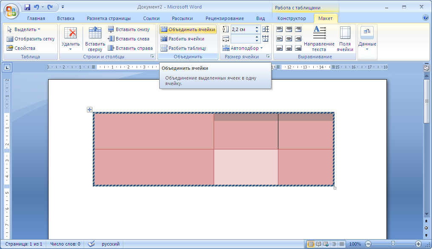Open Размер ячейки dialog launcher

pyautogui.click(x=268, y=56)
